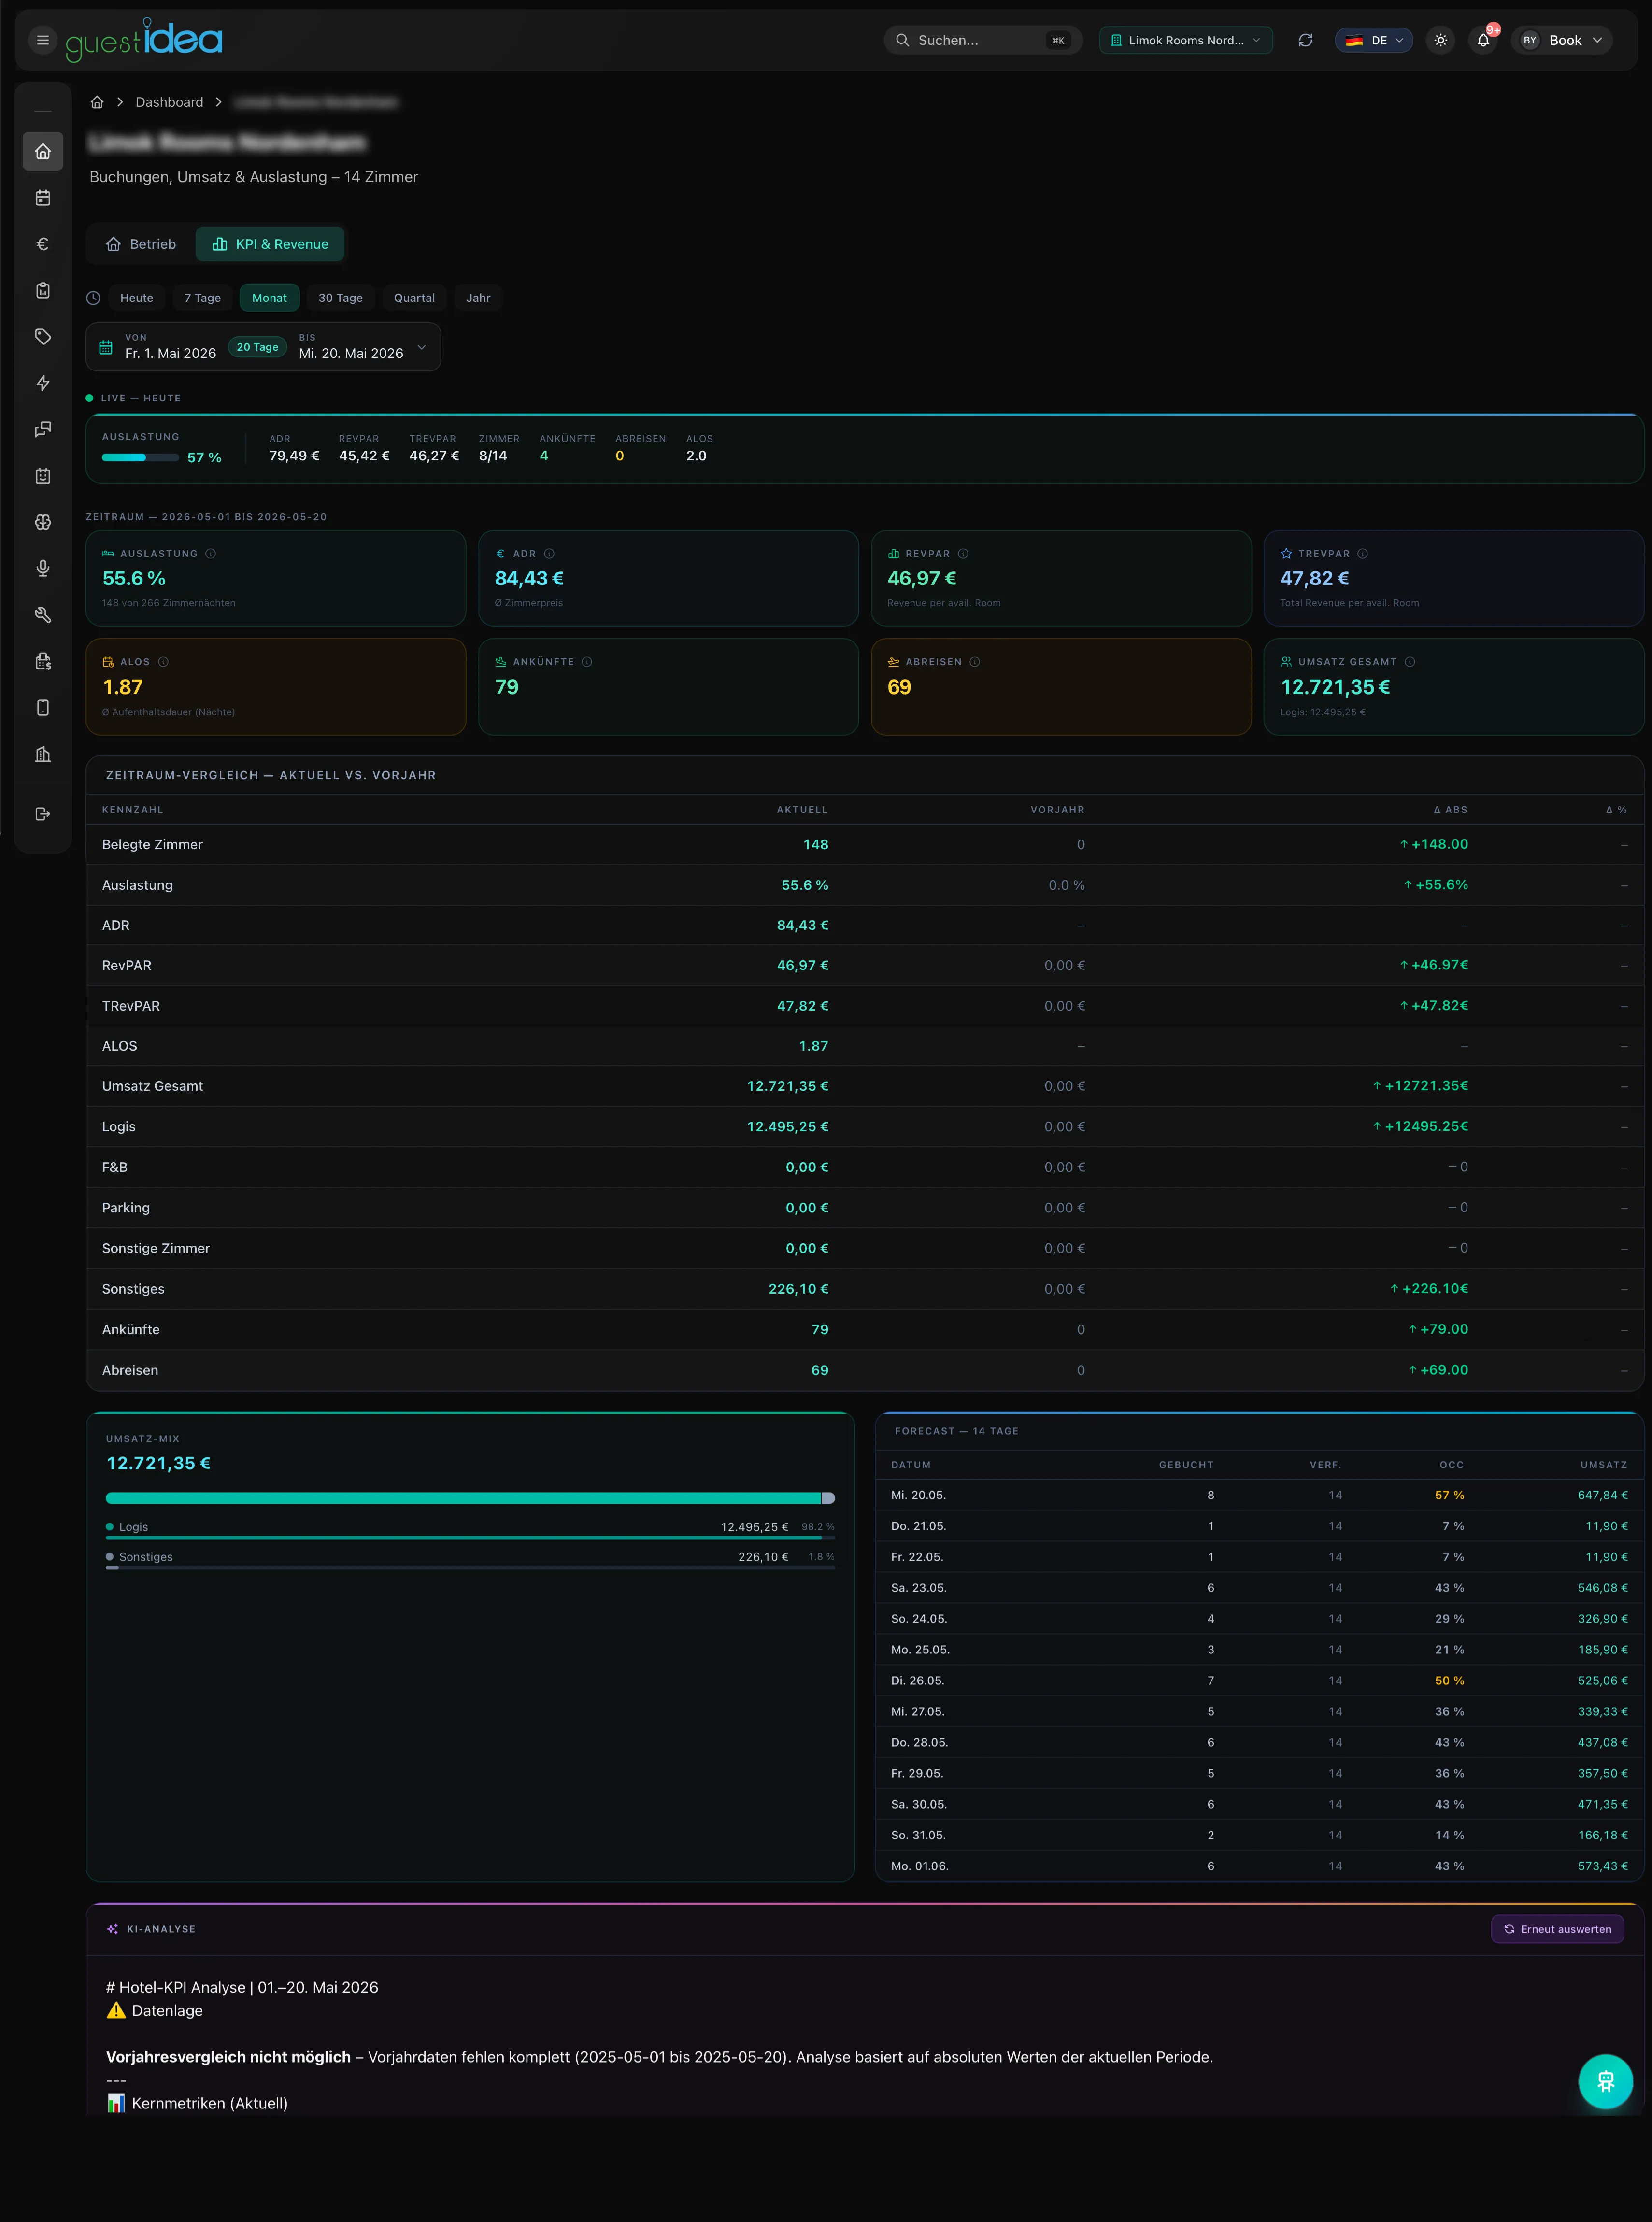The height and width of the screenshot is (2222, 1652).
Task: Click info icon next to Auslastung card
Action: coord(211,553)
